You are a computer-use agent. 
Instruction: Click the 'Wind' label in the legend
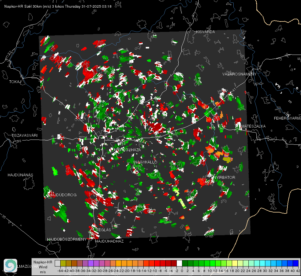(43, 267)
